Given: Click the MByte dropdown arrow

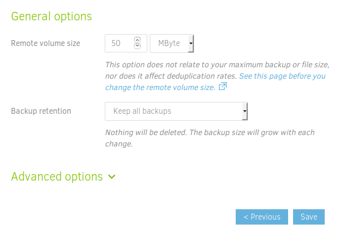Looking at the screenshot, I should tap(191, 44).
